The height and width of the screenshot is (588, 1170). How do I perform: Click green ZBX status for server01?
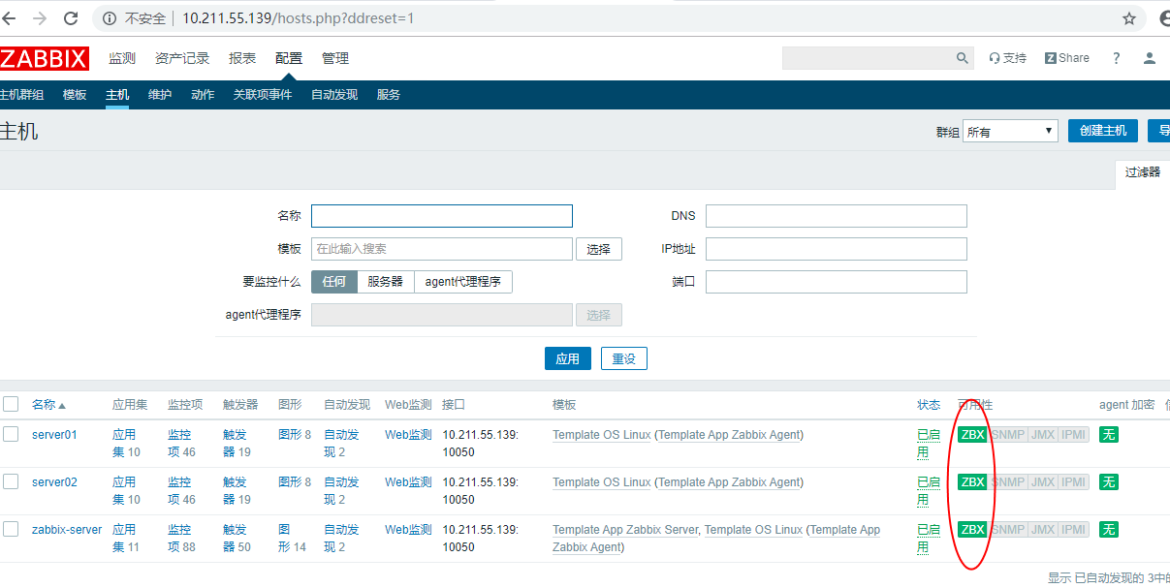point(972,435)
